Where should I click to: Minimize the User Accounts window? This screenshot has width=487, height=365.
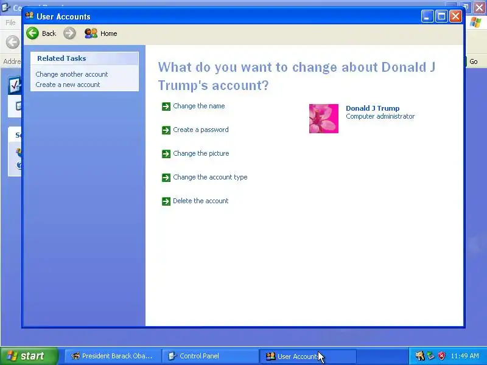coord(427,16)
